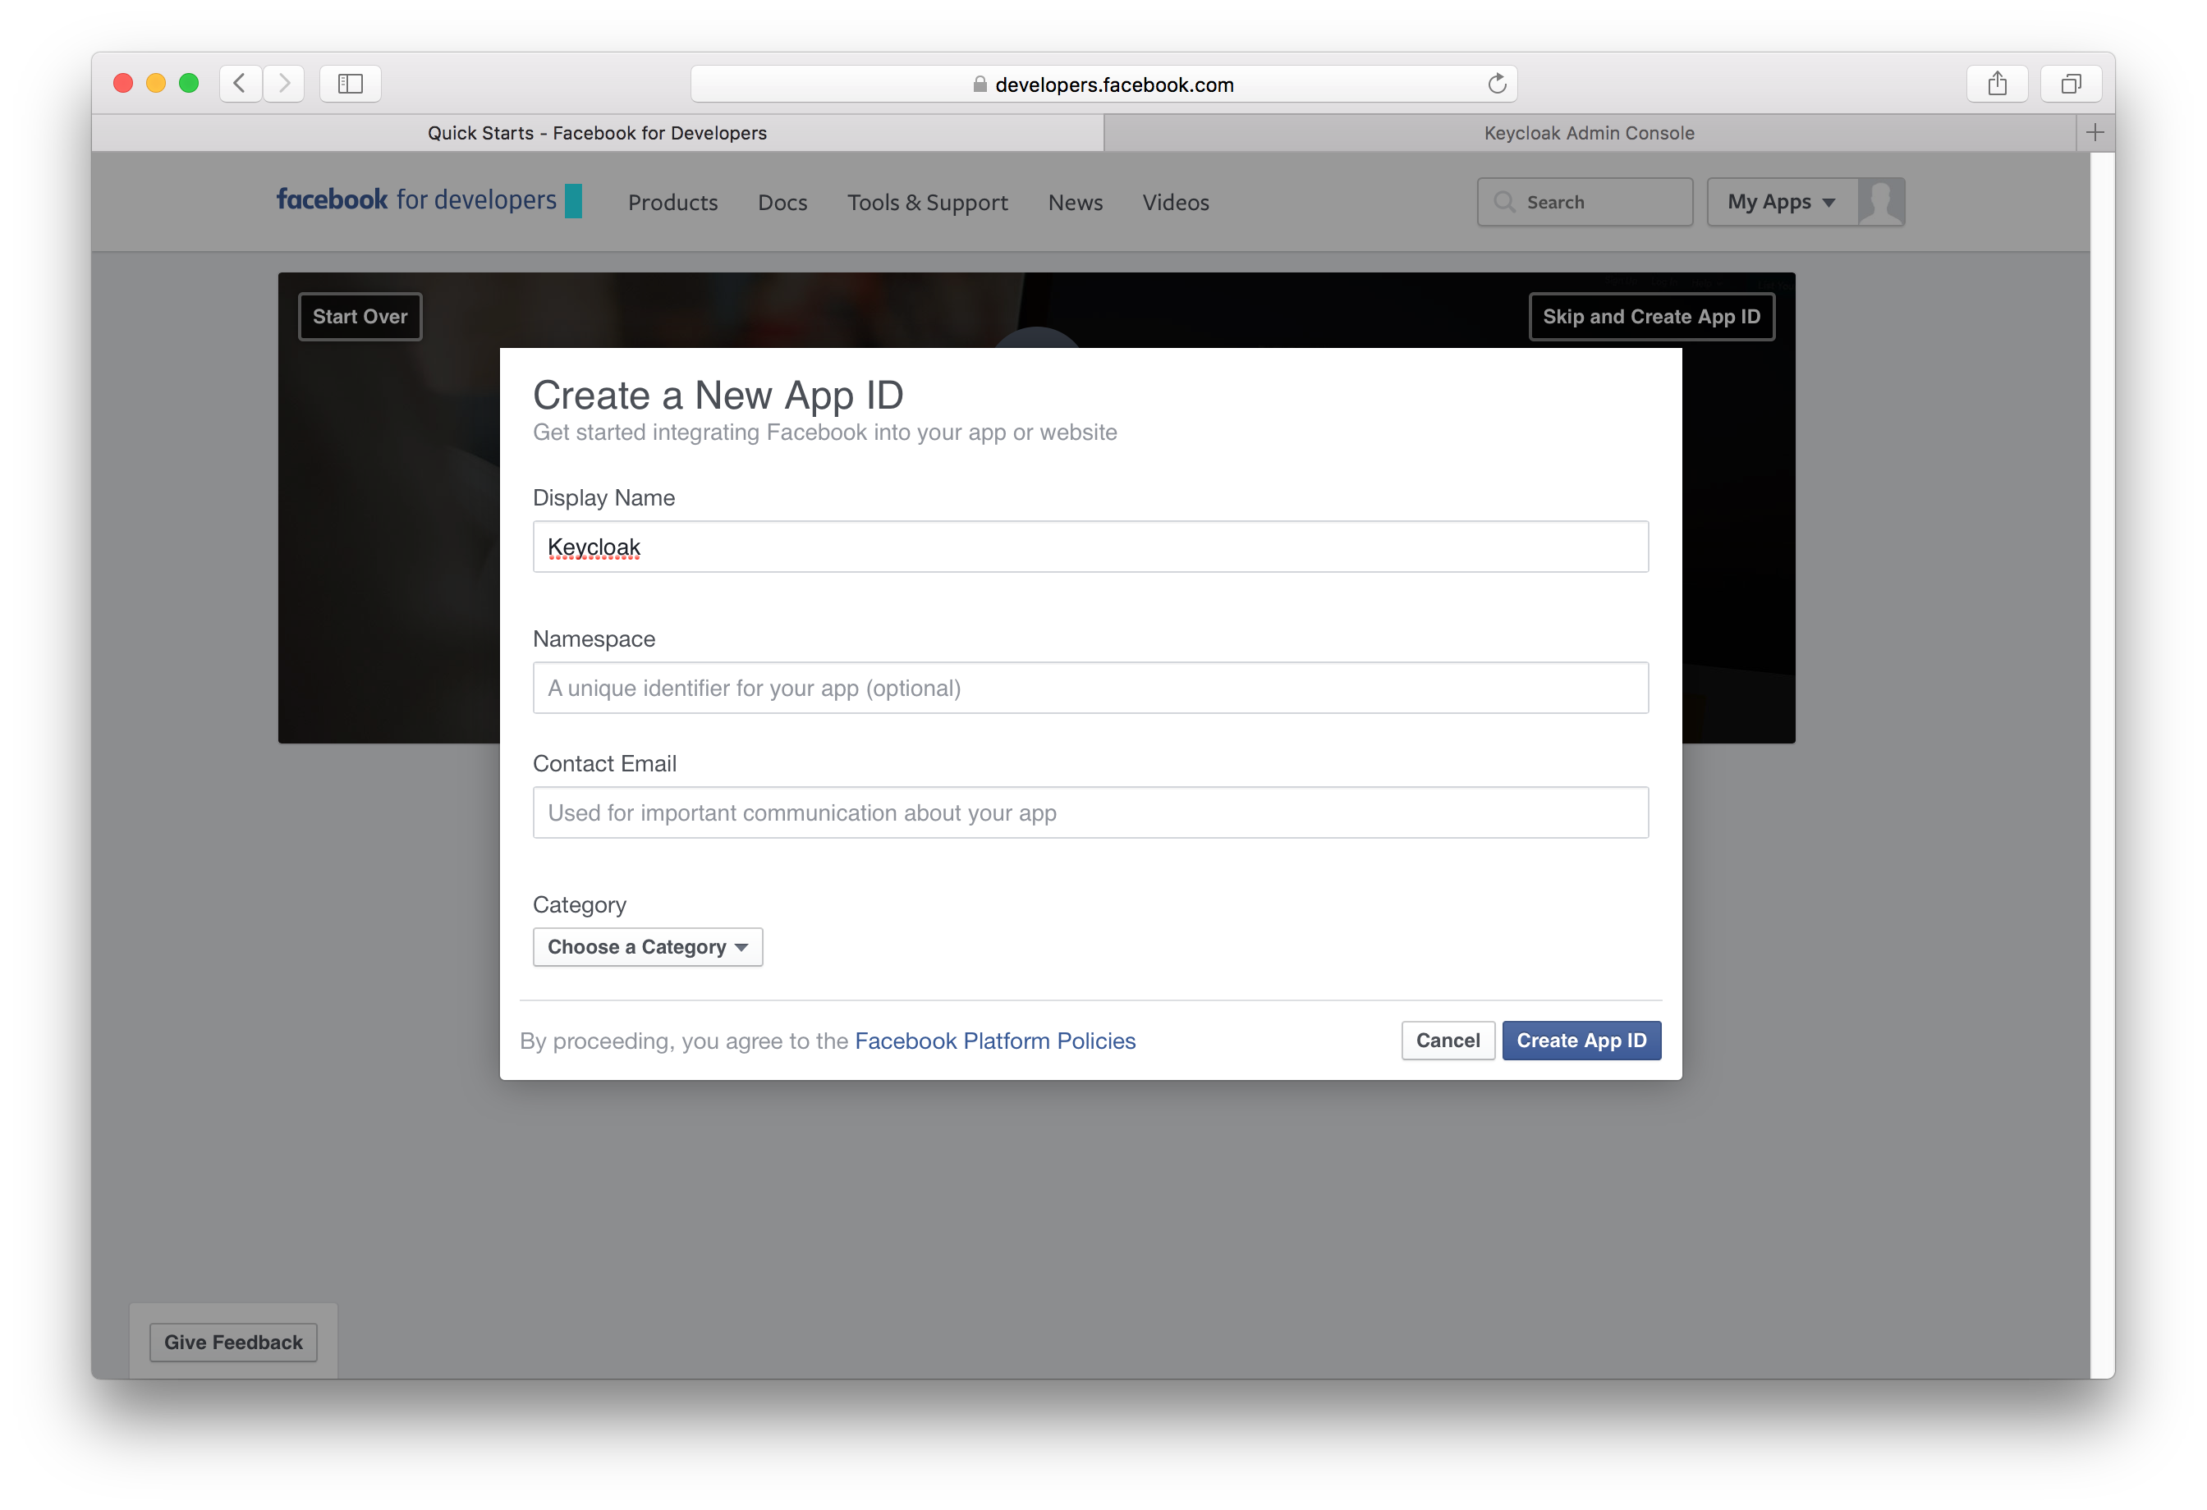
Task: Expand the Choose a Category dropdown
Action: click(x=648, y=947)
